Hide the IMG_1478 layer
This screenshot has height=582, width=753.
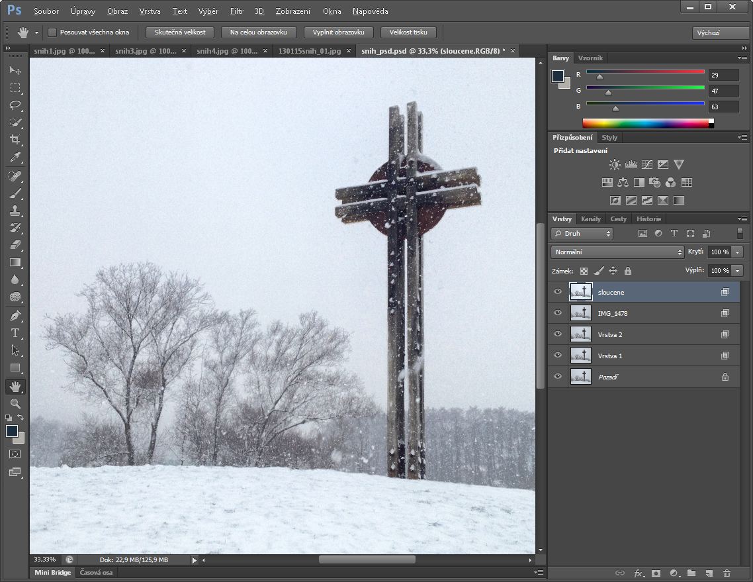[558, 313]
